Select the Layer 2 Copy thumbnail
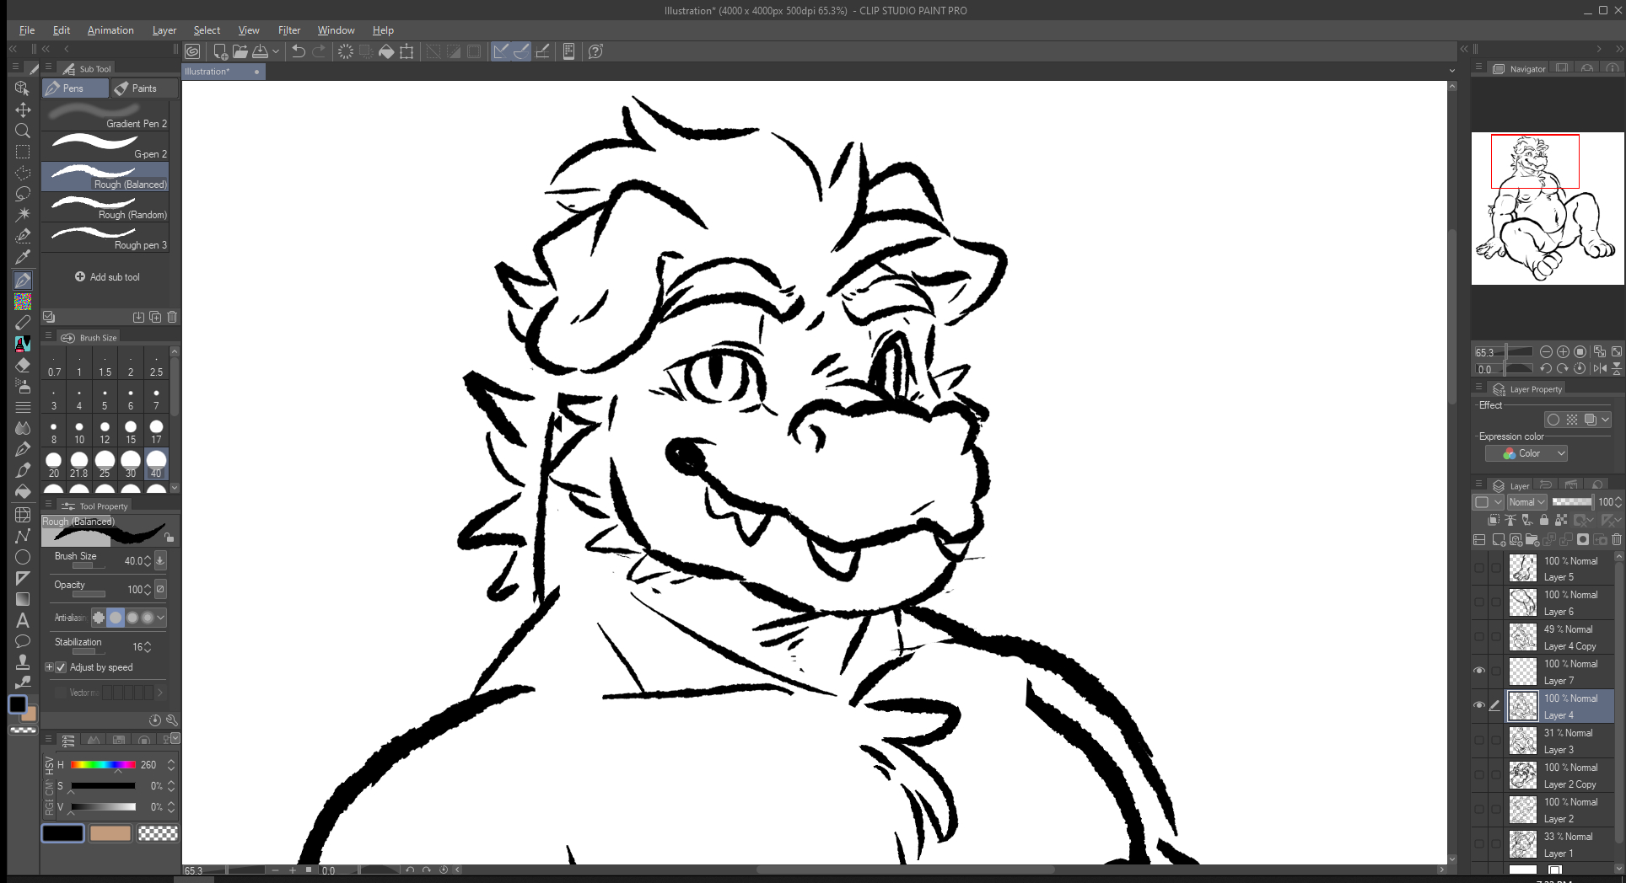The width and height of the screenshot is (1626, 883). click(1523, 775)
